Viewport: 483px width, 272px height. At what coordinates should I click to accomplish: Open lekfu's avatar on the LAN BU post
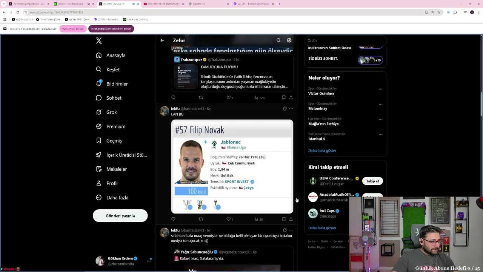165,111
